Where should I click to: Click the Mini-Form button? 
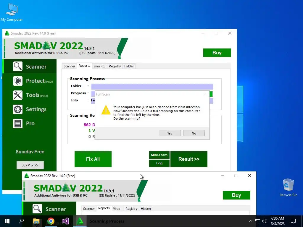tap(159, 155)
